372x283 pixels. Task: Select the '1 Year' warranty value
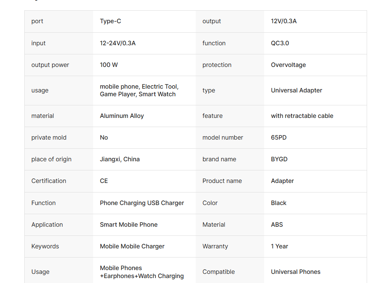[x=279, y=246]
